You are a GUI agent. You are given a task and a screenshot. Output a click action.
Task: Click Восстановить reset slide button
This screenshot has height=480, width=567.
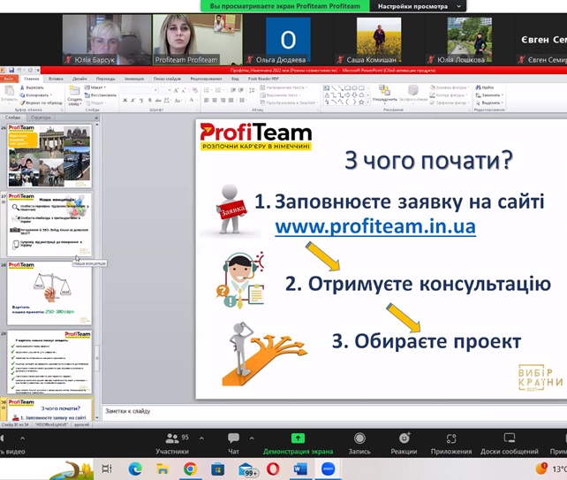(101, 95)
